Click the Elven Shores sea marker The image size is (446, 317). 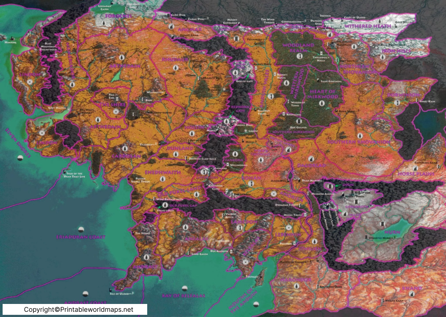coord(20,158)
